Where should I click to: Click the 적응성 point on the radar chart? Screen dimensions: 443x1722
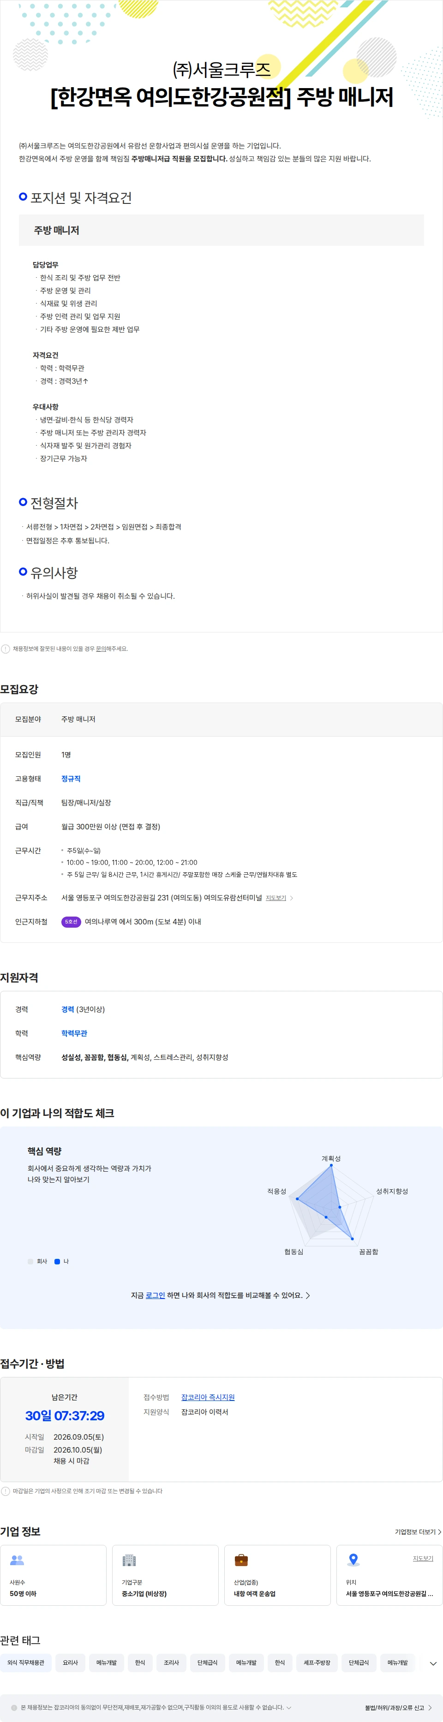click(x=296, y=1199)
